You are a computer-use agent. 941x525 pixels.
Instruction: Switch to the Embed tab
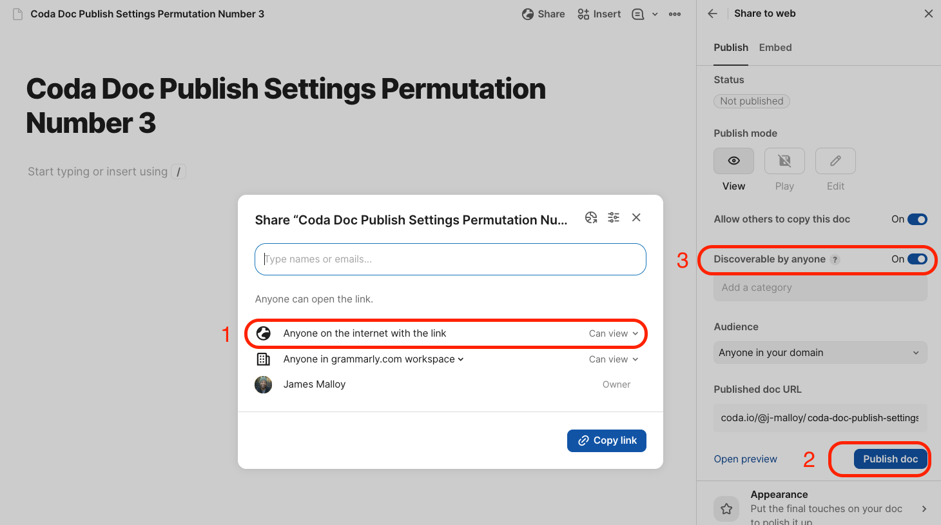pos(775,48)
